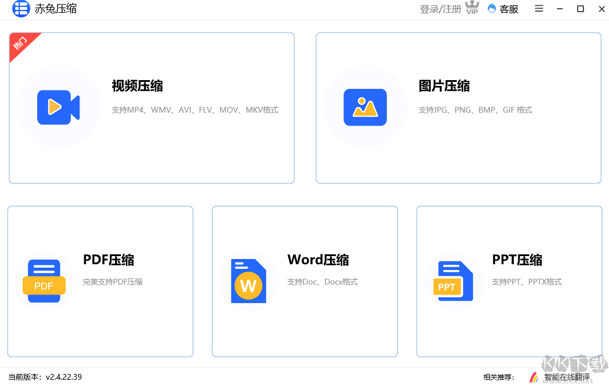
Task: Open the PDF压缩 feature card
Action: point(100,281)
